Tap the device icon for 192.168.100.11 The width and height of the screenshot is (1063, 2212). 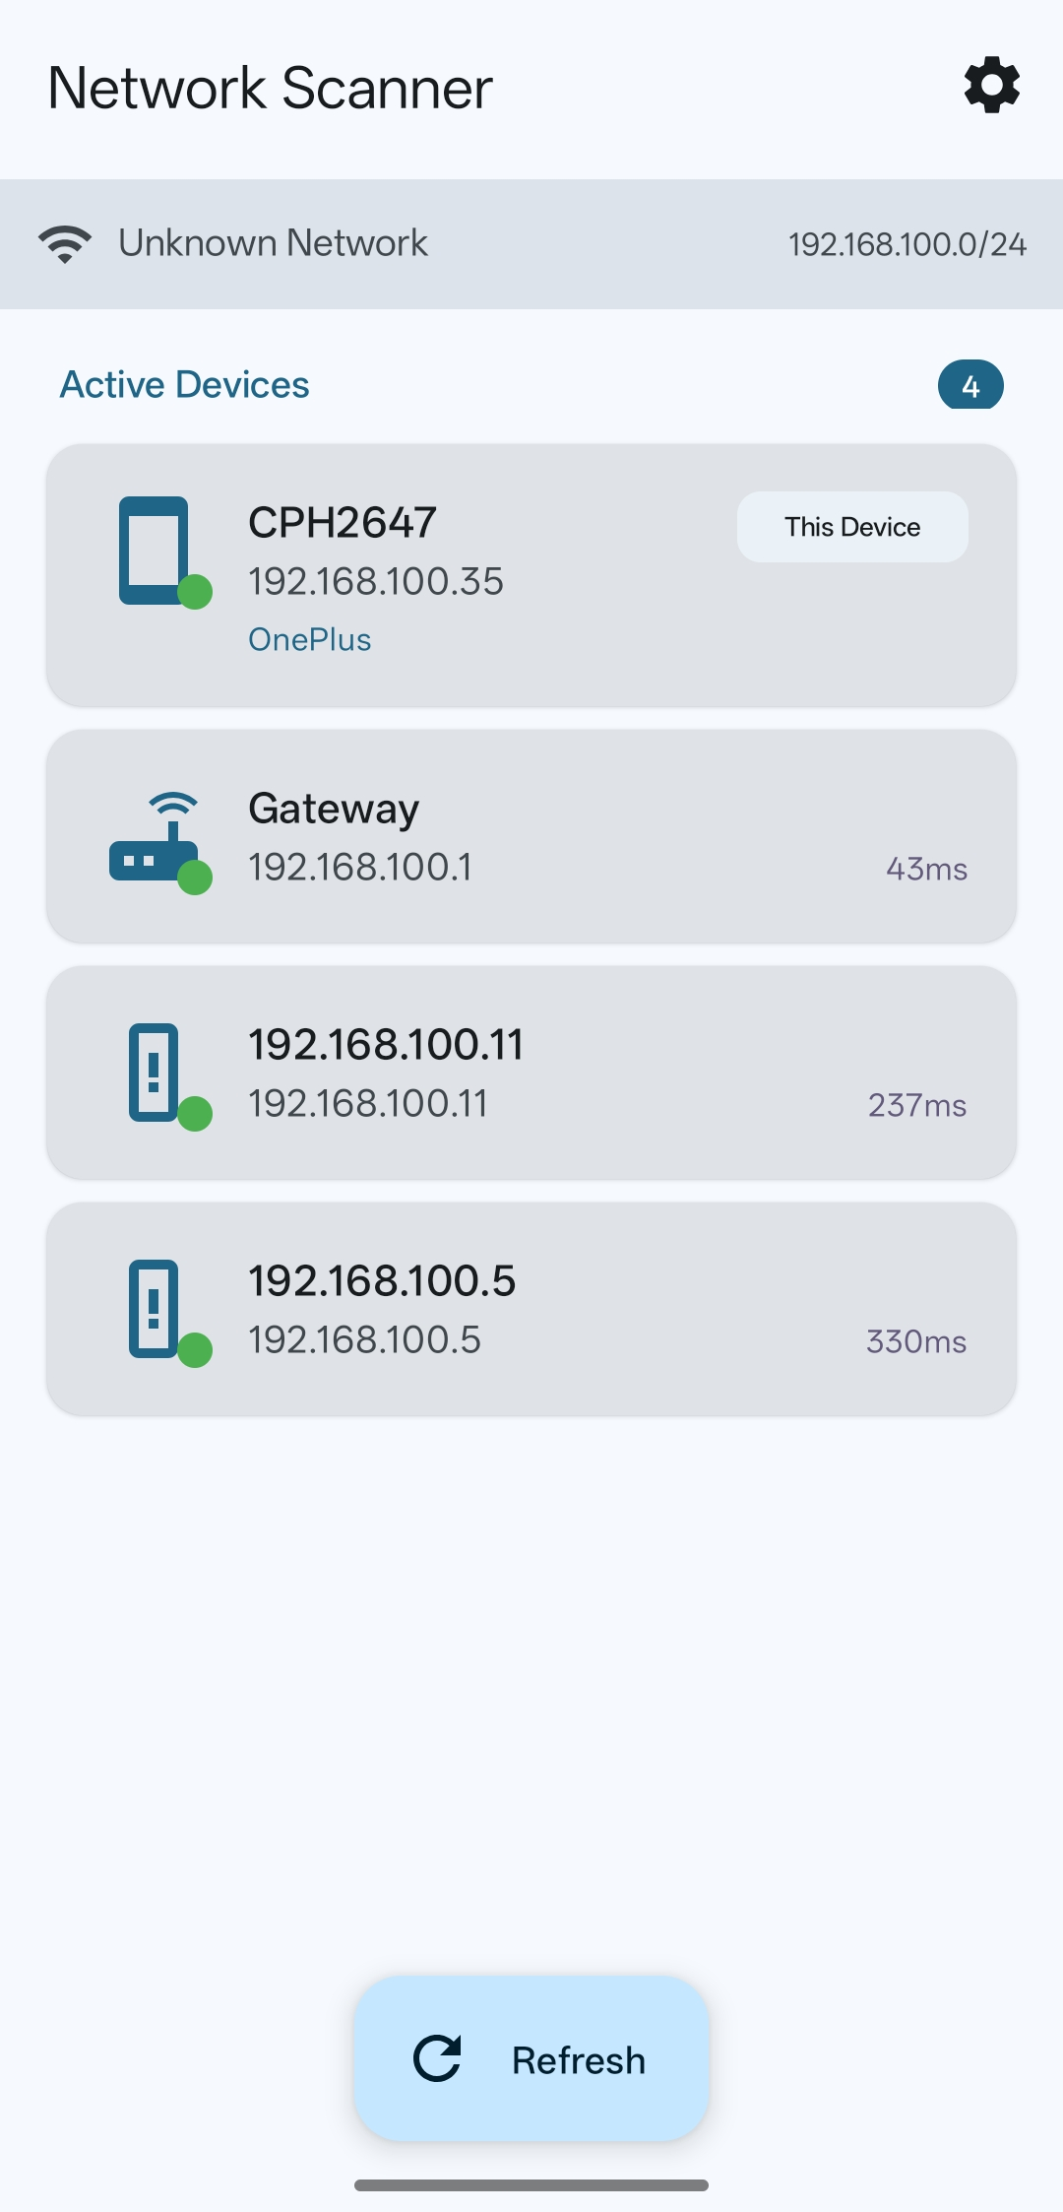[x=155, y=1072]
